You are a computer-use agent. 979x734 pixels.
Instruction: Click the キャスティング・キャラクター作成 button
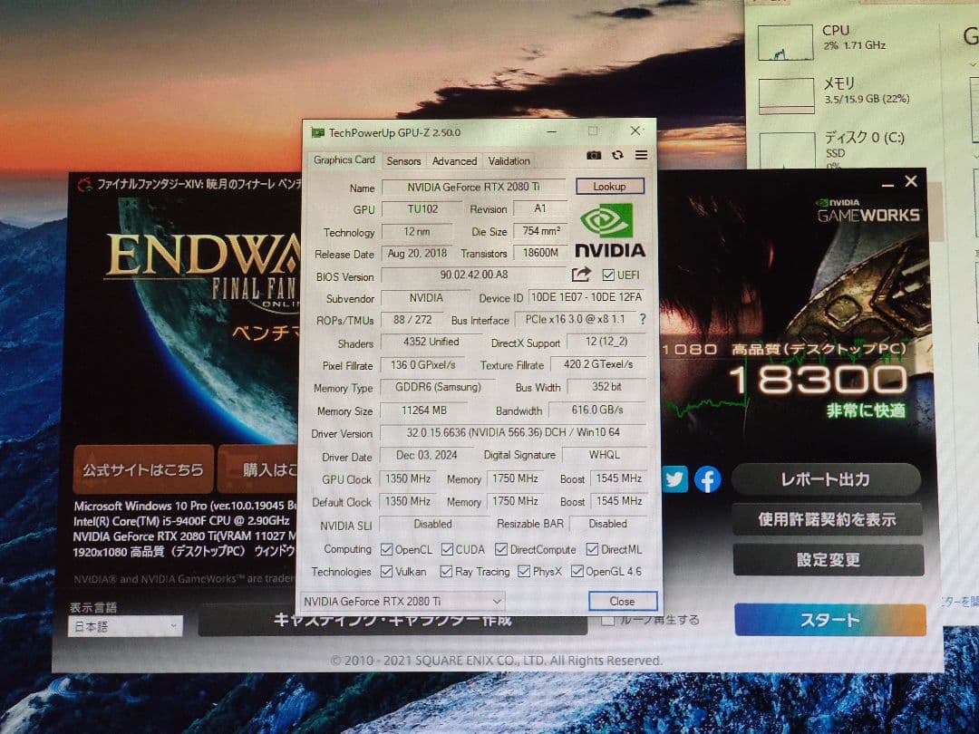click(x=393, y=621)
